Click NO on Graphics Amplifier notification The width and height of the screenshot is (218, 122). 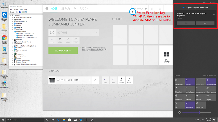(x=205, y=23)
